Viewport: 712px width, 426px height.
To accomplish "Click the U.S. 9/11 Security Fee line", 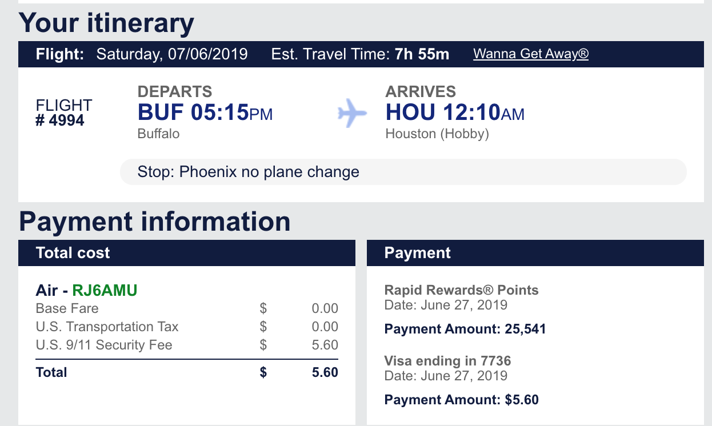I will click(x=103, y=345).
